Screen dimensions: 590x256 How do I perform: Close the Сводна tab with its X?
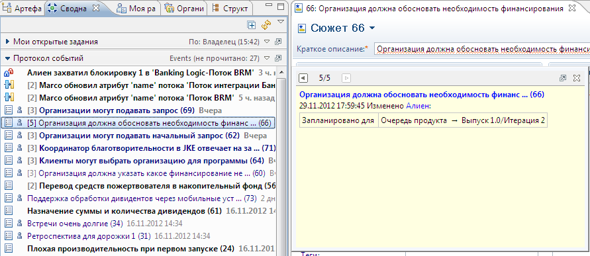(95, 8)
